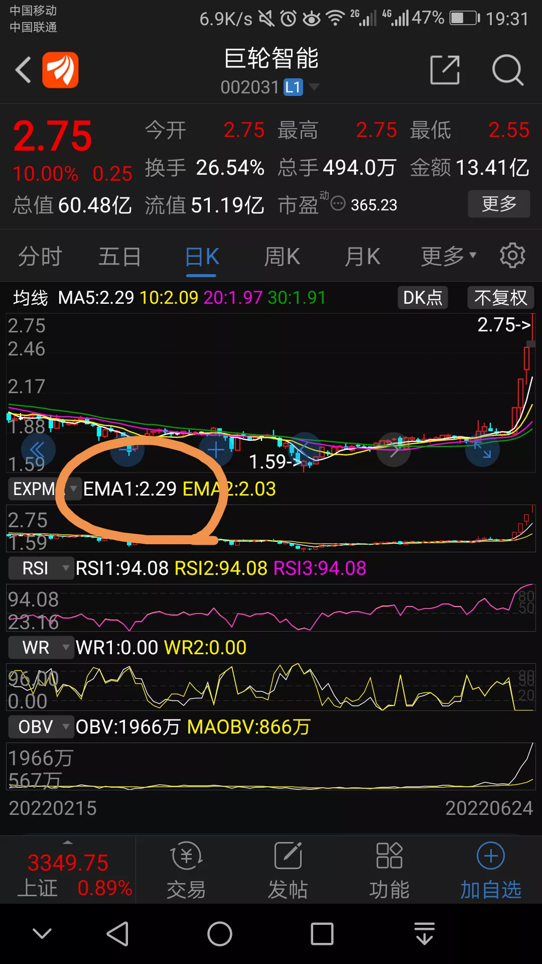
Task: Tap the Android home circle button
Action: tap(220, 934)
